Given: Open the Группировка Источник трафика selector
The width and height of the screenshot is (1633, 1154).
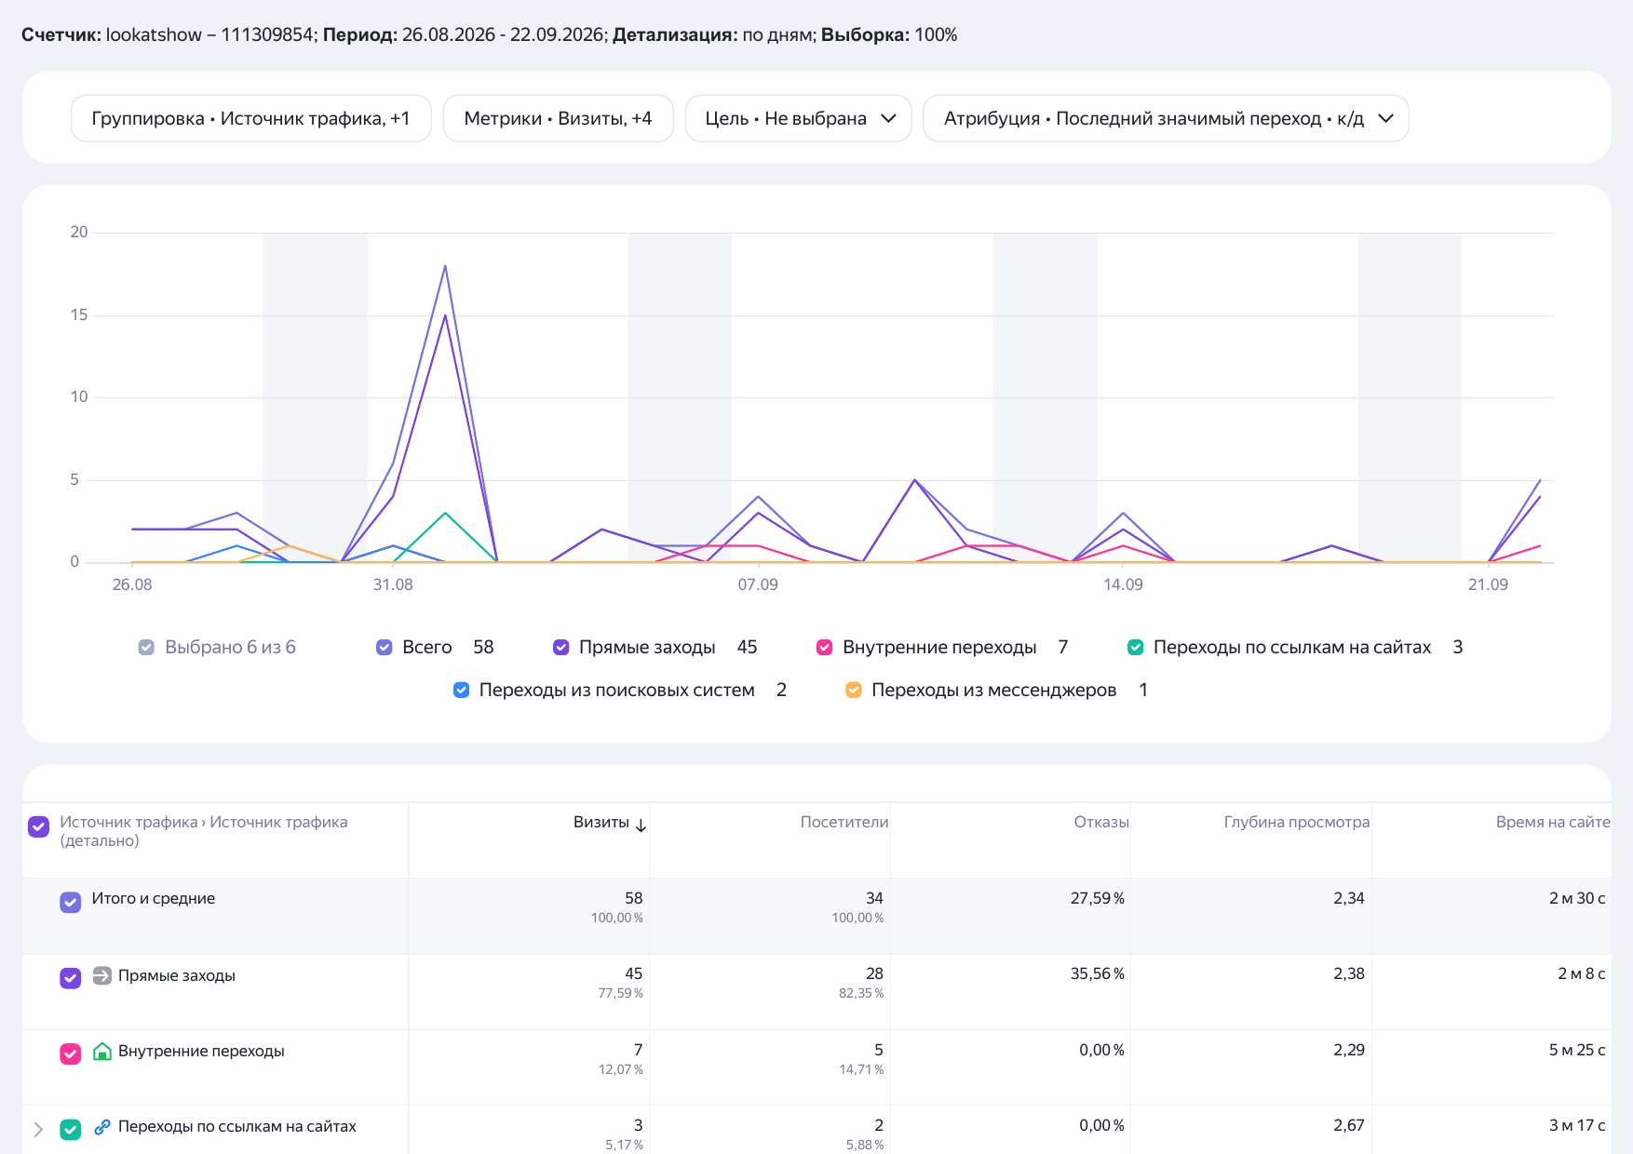Looking at the screenshot, I should click(x=250, y=118).
